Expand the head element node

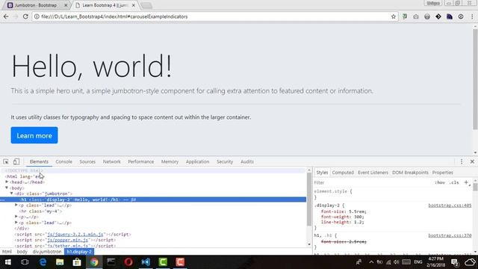tap(7, 182)
